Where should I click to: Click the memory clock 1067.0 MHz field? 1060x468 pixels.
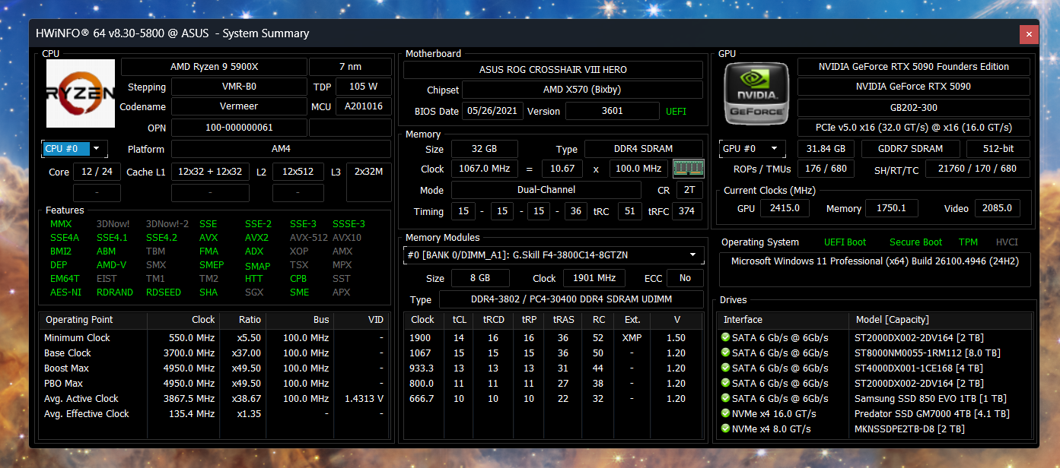pyautogui.click(x=484, y=169)
